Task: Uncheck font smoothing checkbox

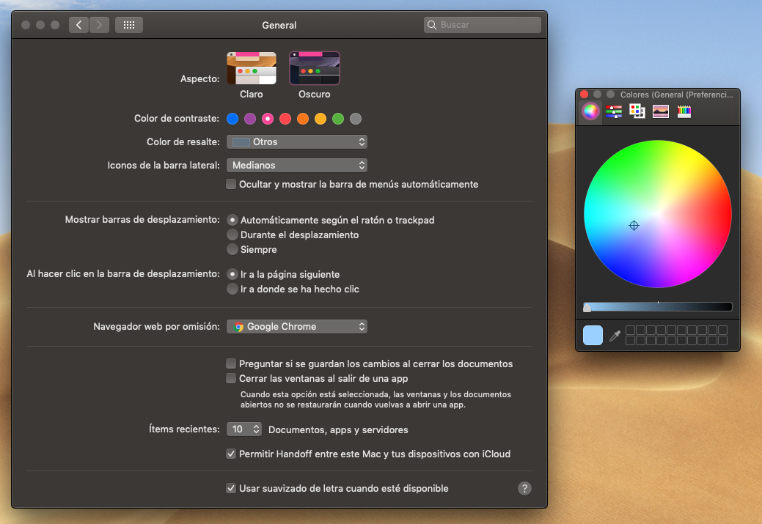Action: click(231, 488)
